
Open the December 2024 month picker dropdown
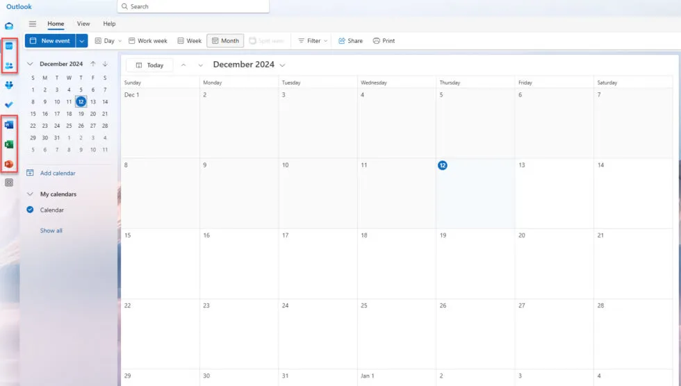282,65
